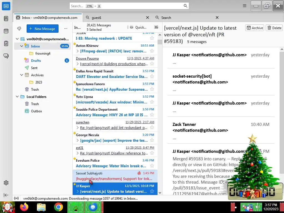Switch to the Inbox tab
This screenshot has width=284, height=213.
click(48, 17)
